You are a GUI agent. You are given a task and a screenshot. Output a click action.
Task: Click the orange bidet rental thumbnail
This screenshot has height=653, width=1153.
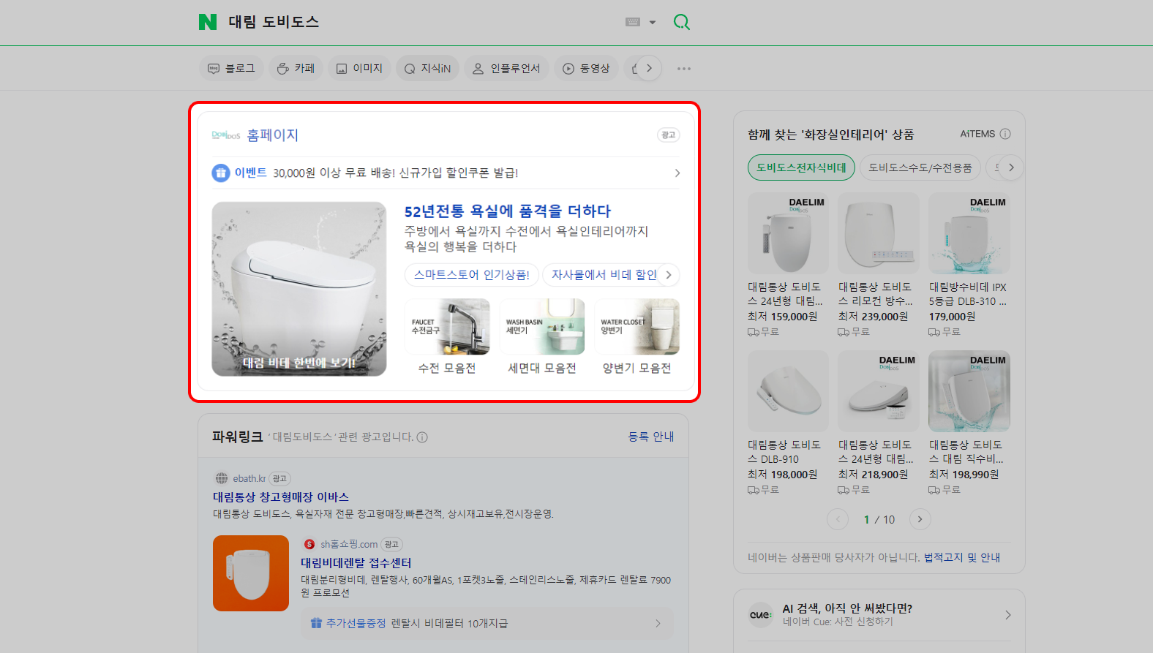(251, 573)
